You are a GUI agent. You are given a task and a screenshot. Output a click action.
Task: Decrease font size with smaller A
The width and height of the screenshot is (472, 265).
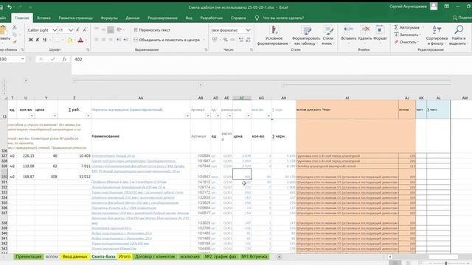[85, 29]
